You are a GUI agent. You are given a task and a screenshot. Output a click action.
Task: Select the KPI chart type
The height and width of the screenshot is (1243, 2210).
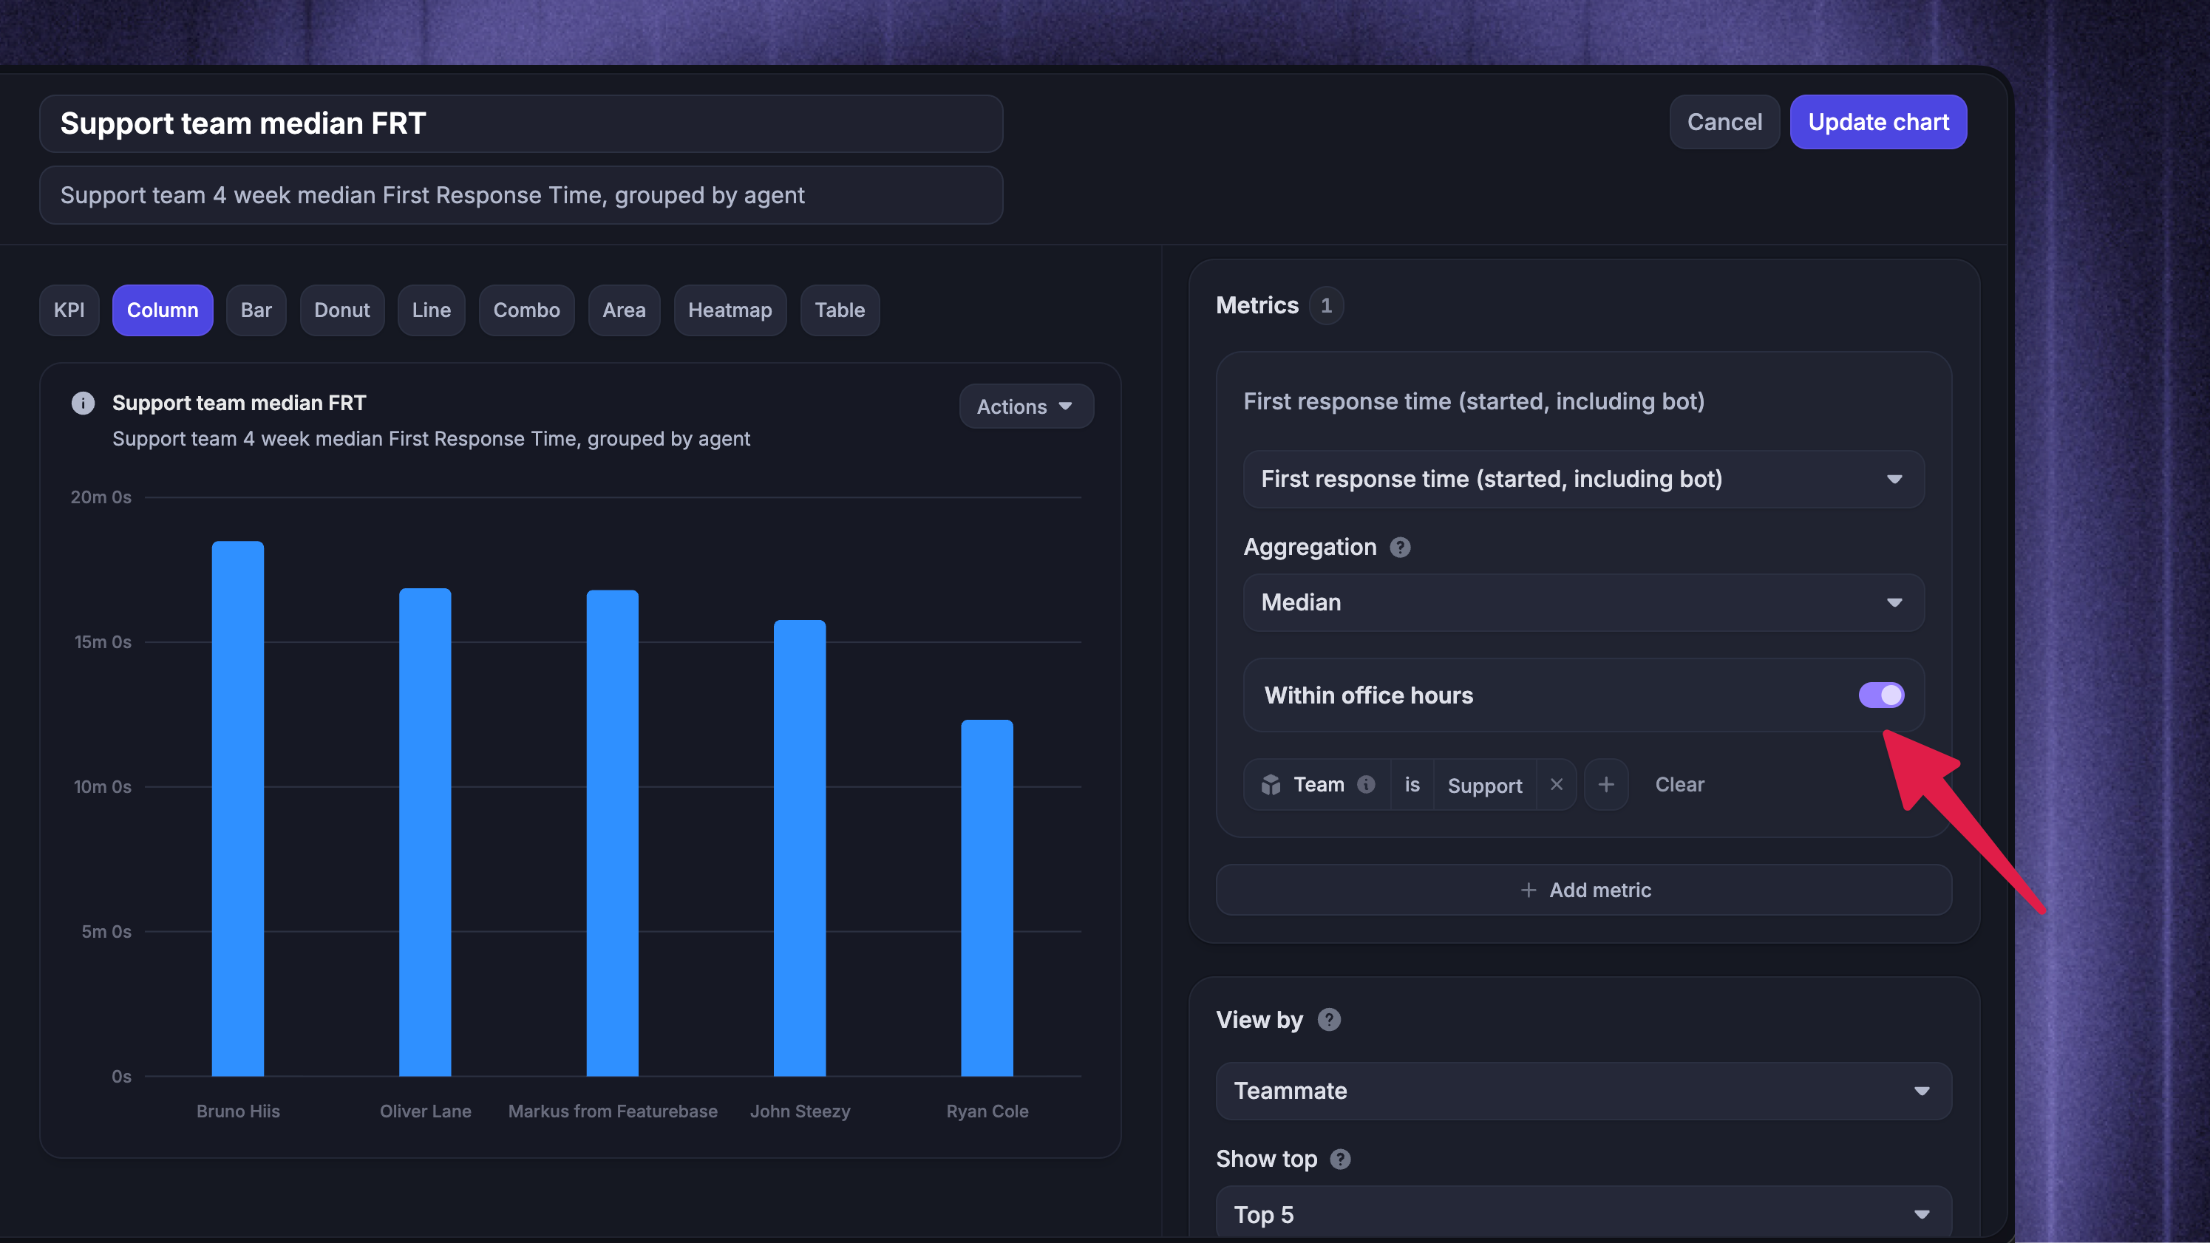click(69, 310)
